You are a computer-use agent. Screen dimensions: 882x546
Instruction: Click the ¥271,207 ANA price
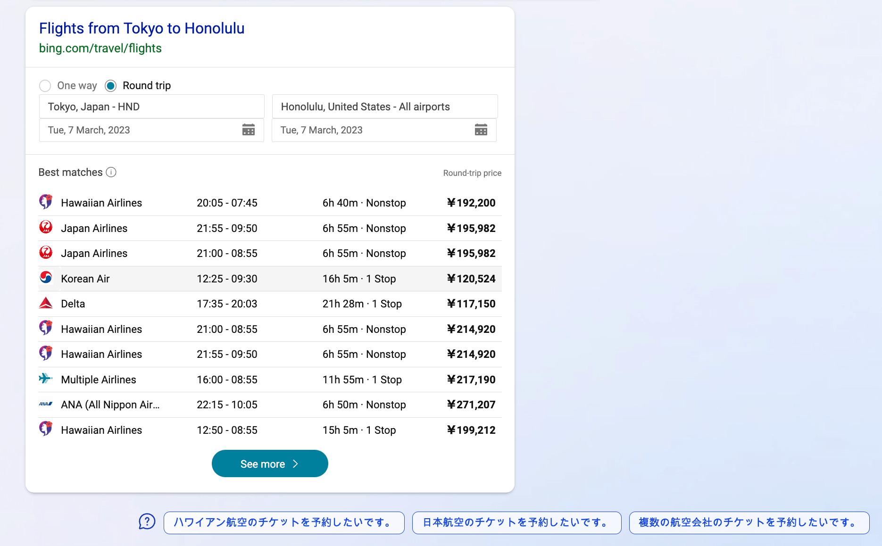tap(471, 405)
